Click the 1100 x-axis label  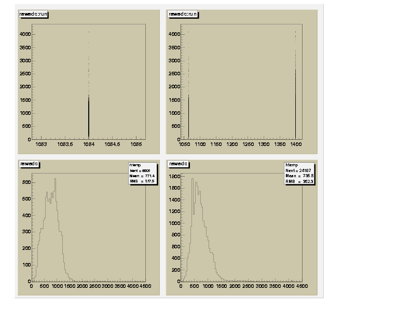click(x=200, y=144)
